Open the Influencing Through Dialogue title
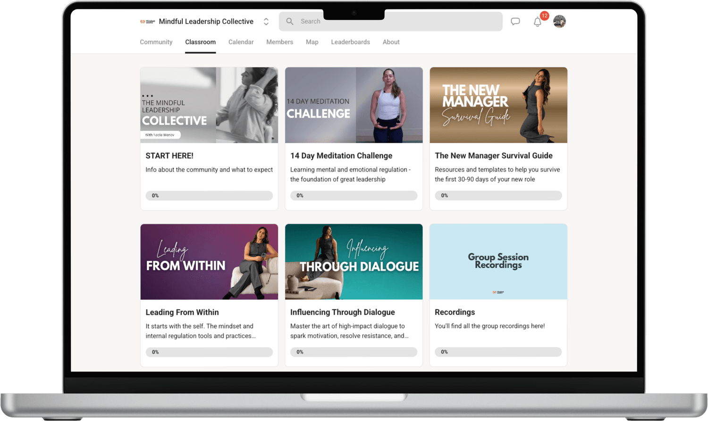This screenshot has width=708, height=421. coord(343,312)
